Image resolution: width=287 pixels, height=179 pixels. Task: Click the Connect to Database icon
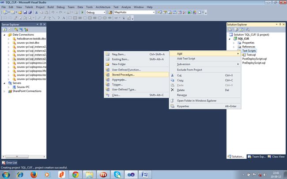[16, 30]
